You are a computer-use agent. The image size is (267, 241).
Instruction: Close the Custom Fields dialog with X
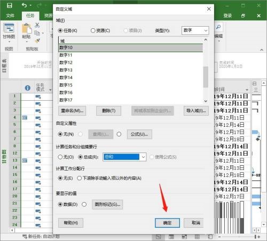(x=209, y=9)
